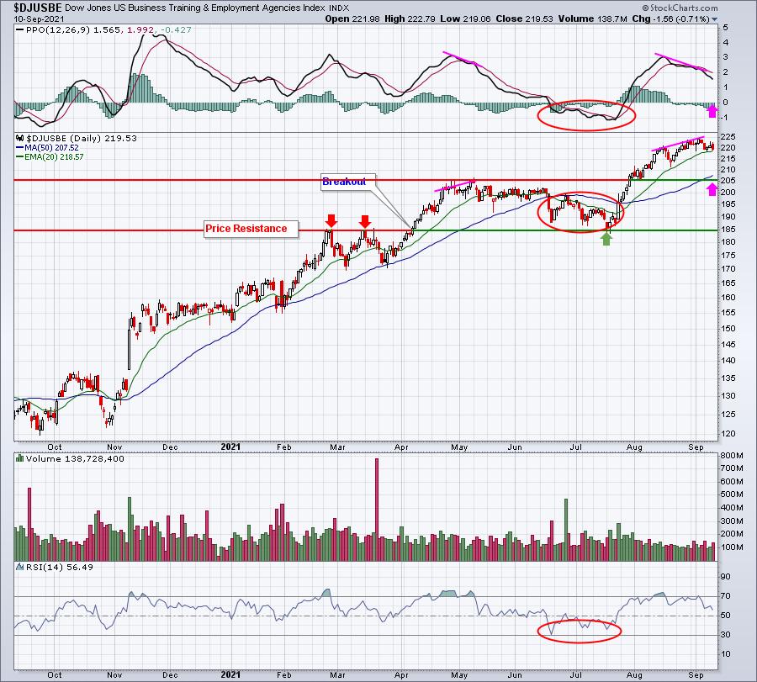Click the bar icon before Volume legend
This screenshot has width=757, height=682.
point(20,458)
